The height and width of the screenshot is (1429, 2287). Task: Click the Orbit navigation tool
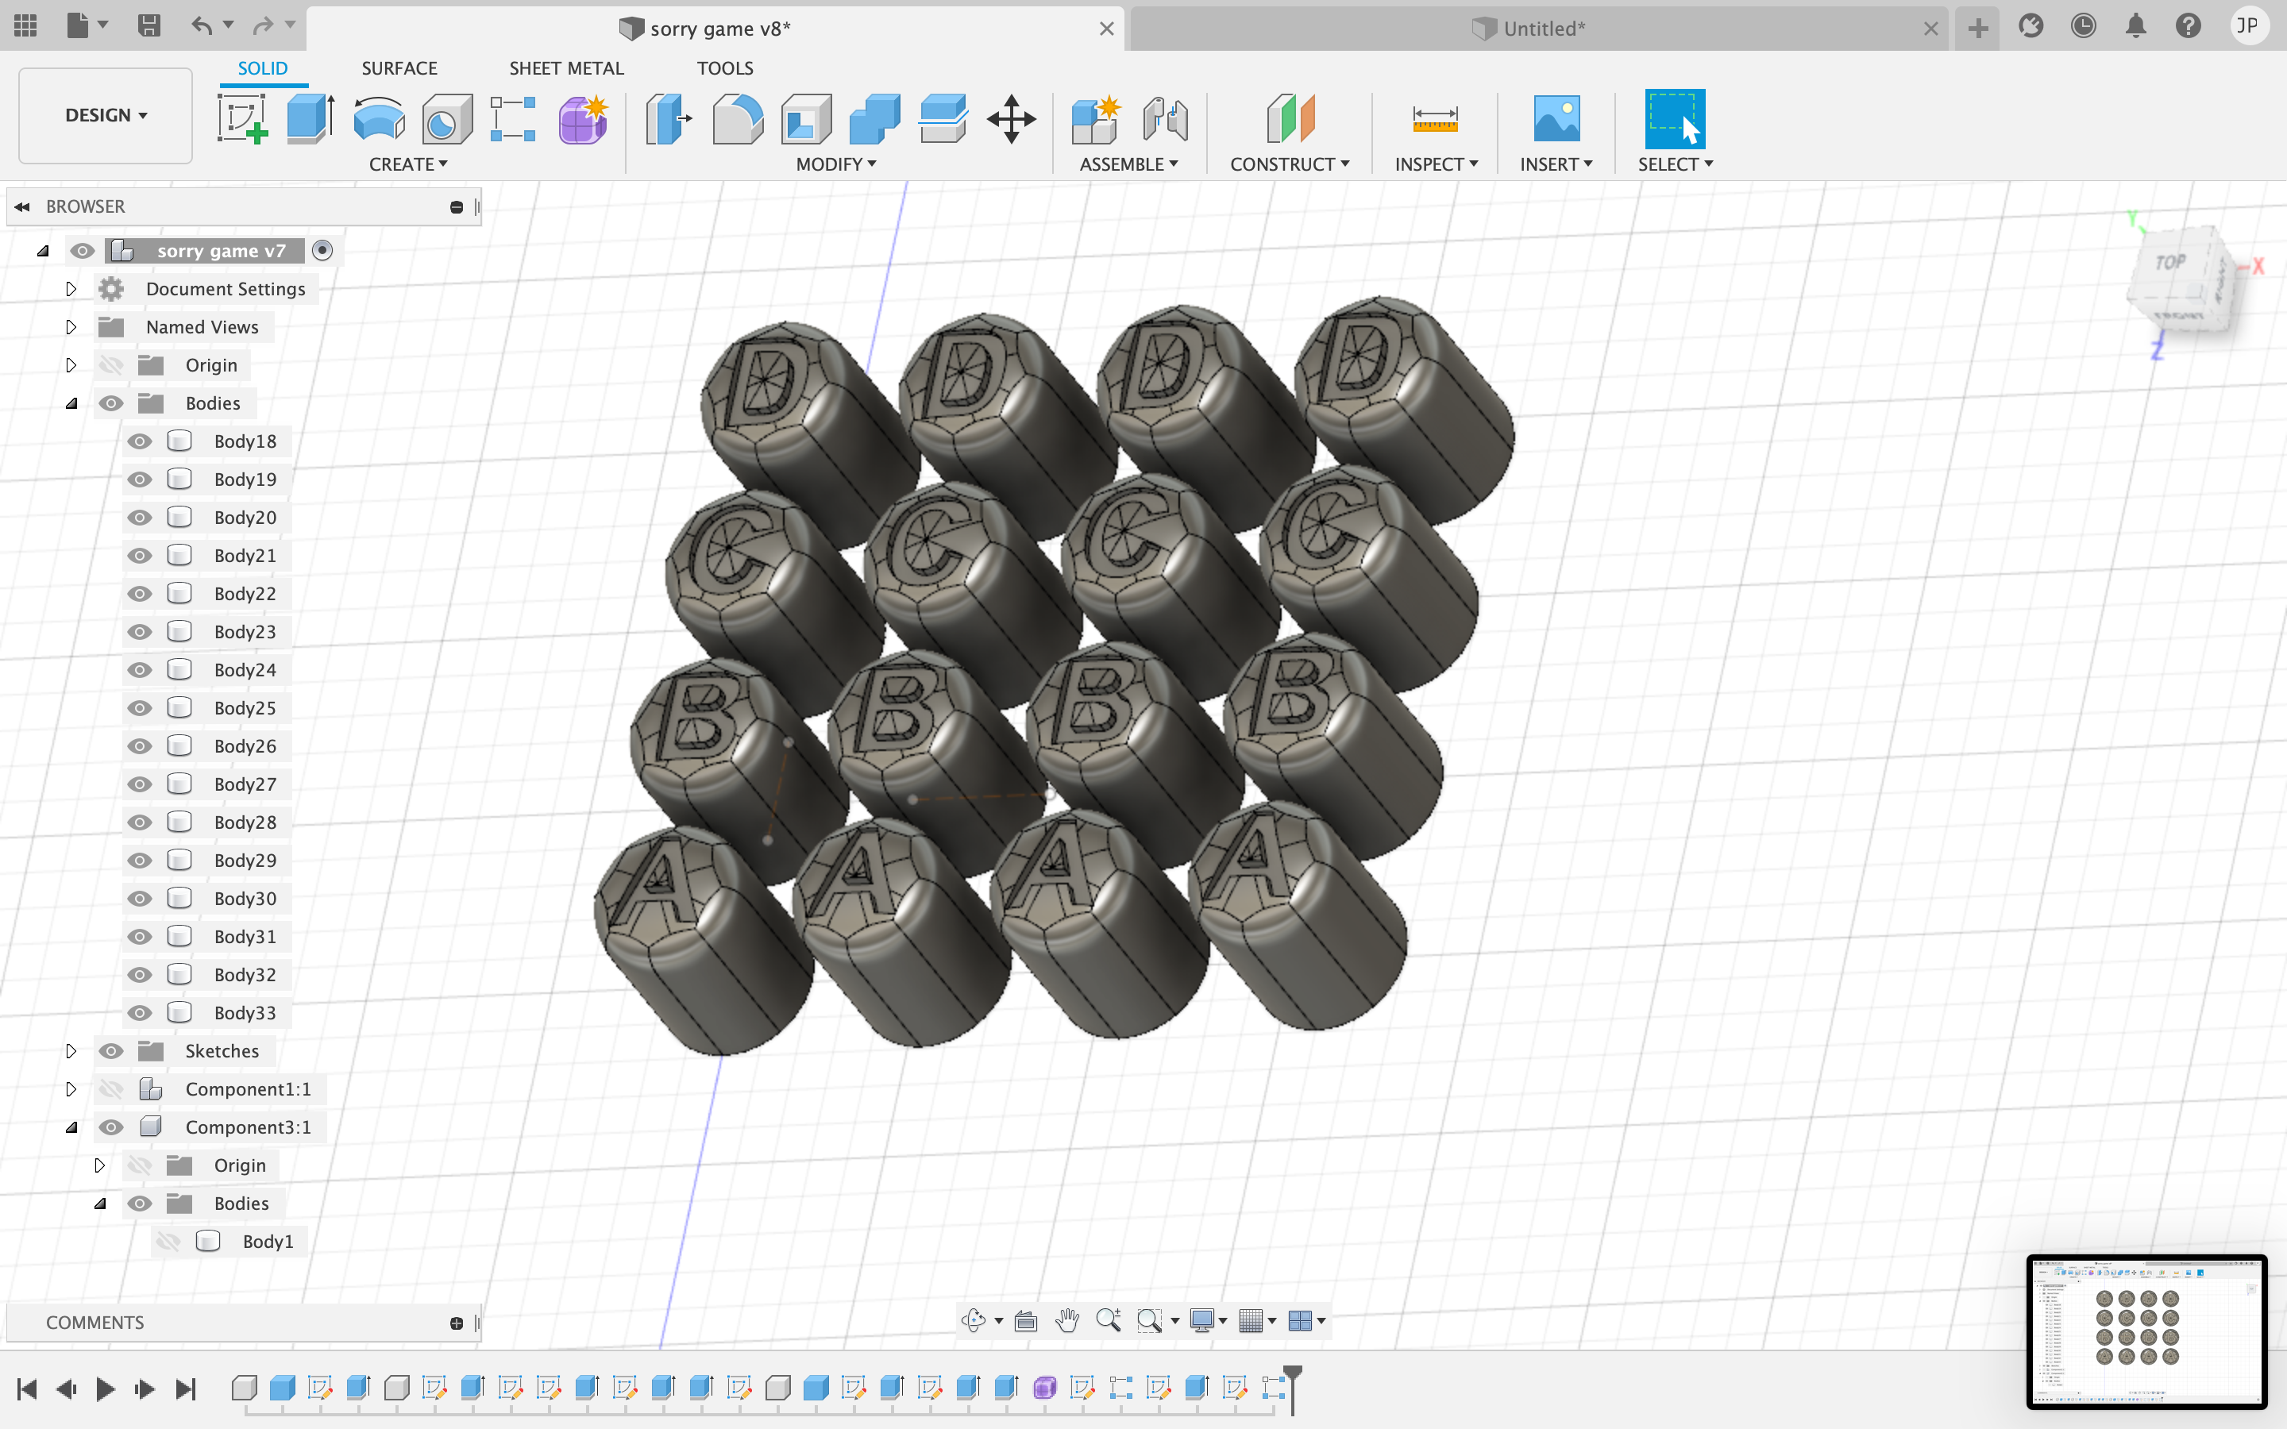(x=974, y=1320)
